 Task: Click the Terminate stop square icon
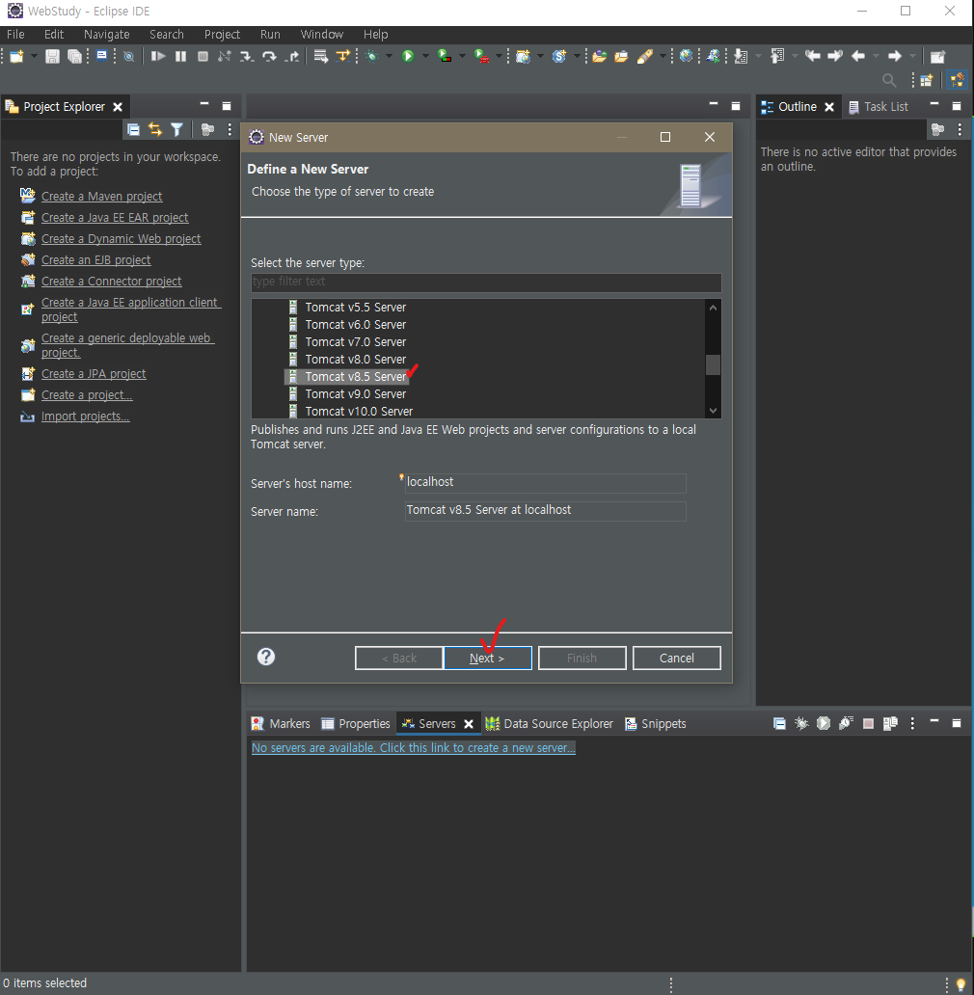[x=203, y=57]
